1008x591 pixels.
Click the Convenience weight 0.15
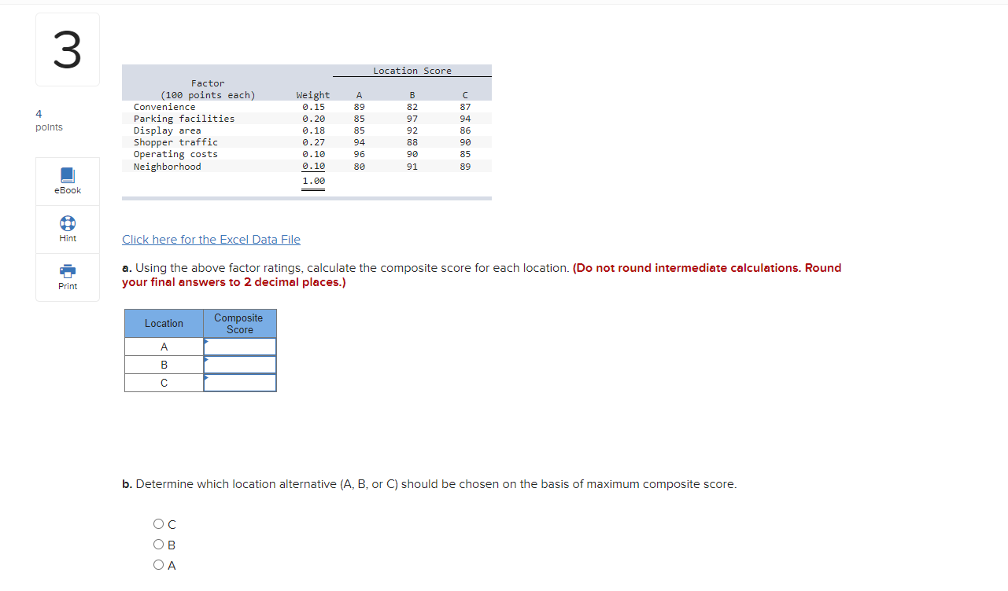[313, 107]
